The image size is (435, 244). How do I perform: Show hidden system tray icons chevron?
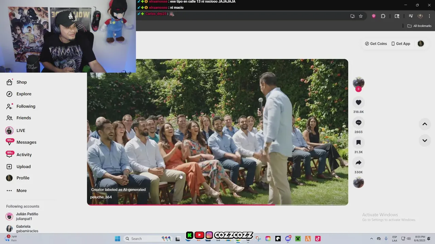[x=371, y=239]
